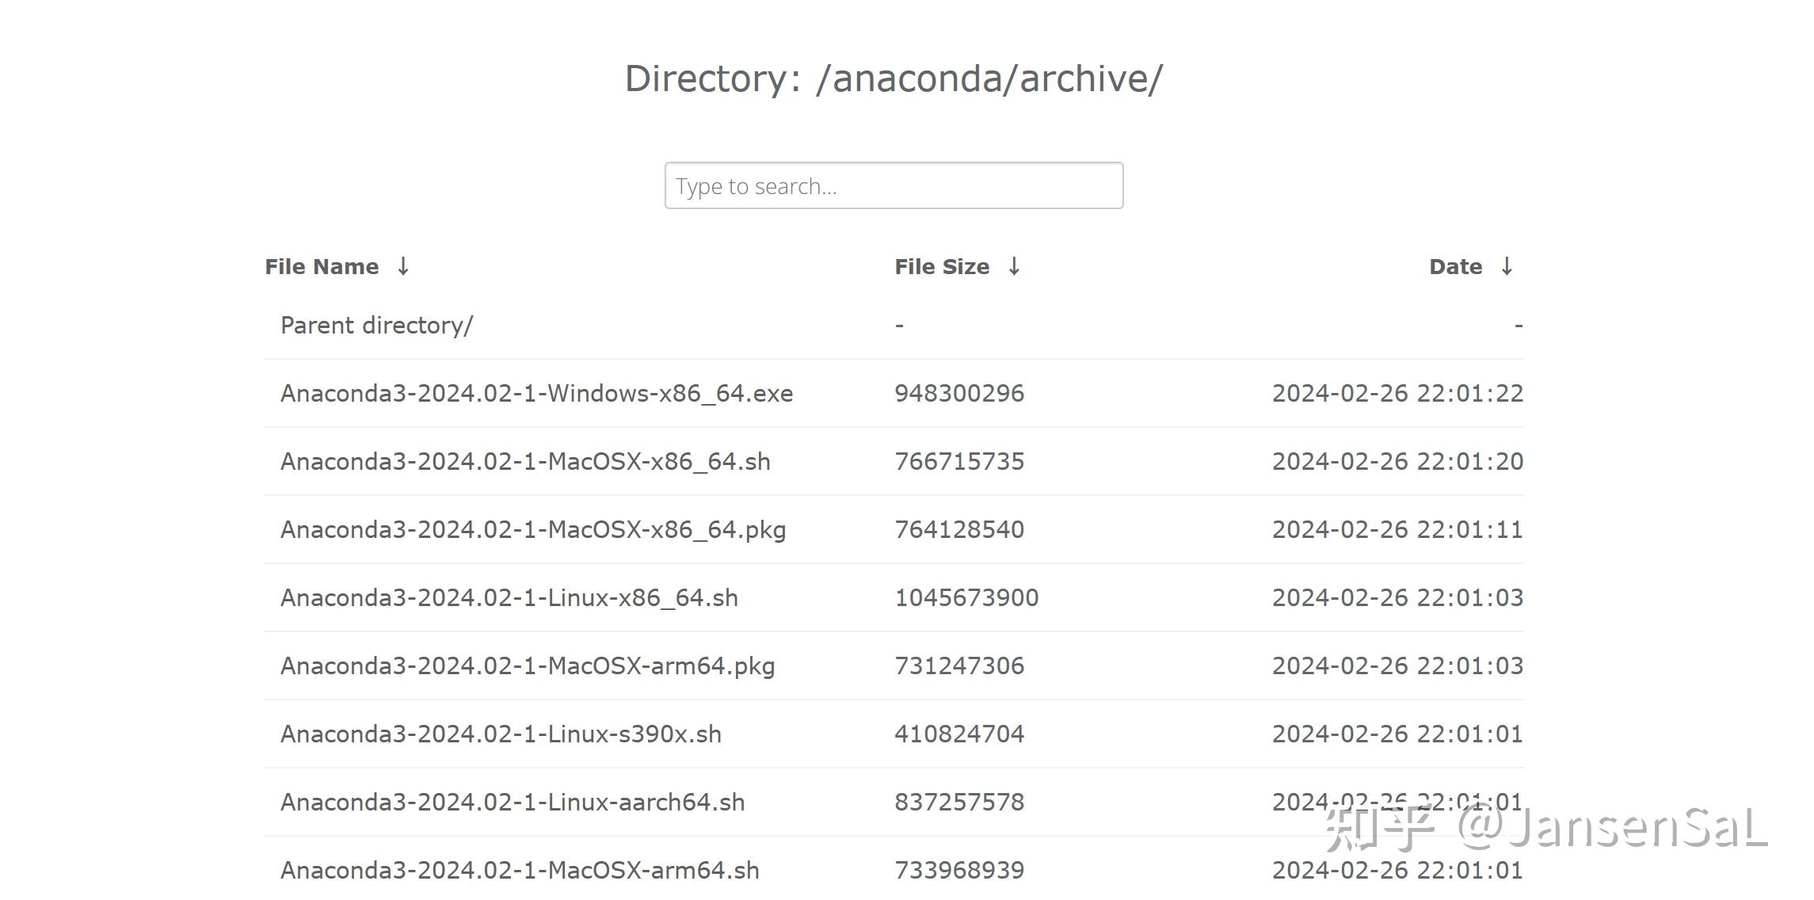The height and width of the screenshot is (900, 1814).
Task: Sort the list by File Size header
Action: pyautogui.click(x=942, y=267)
